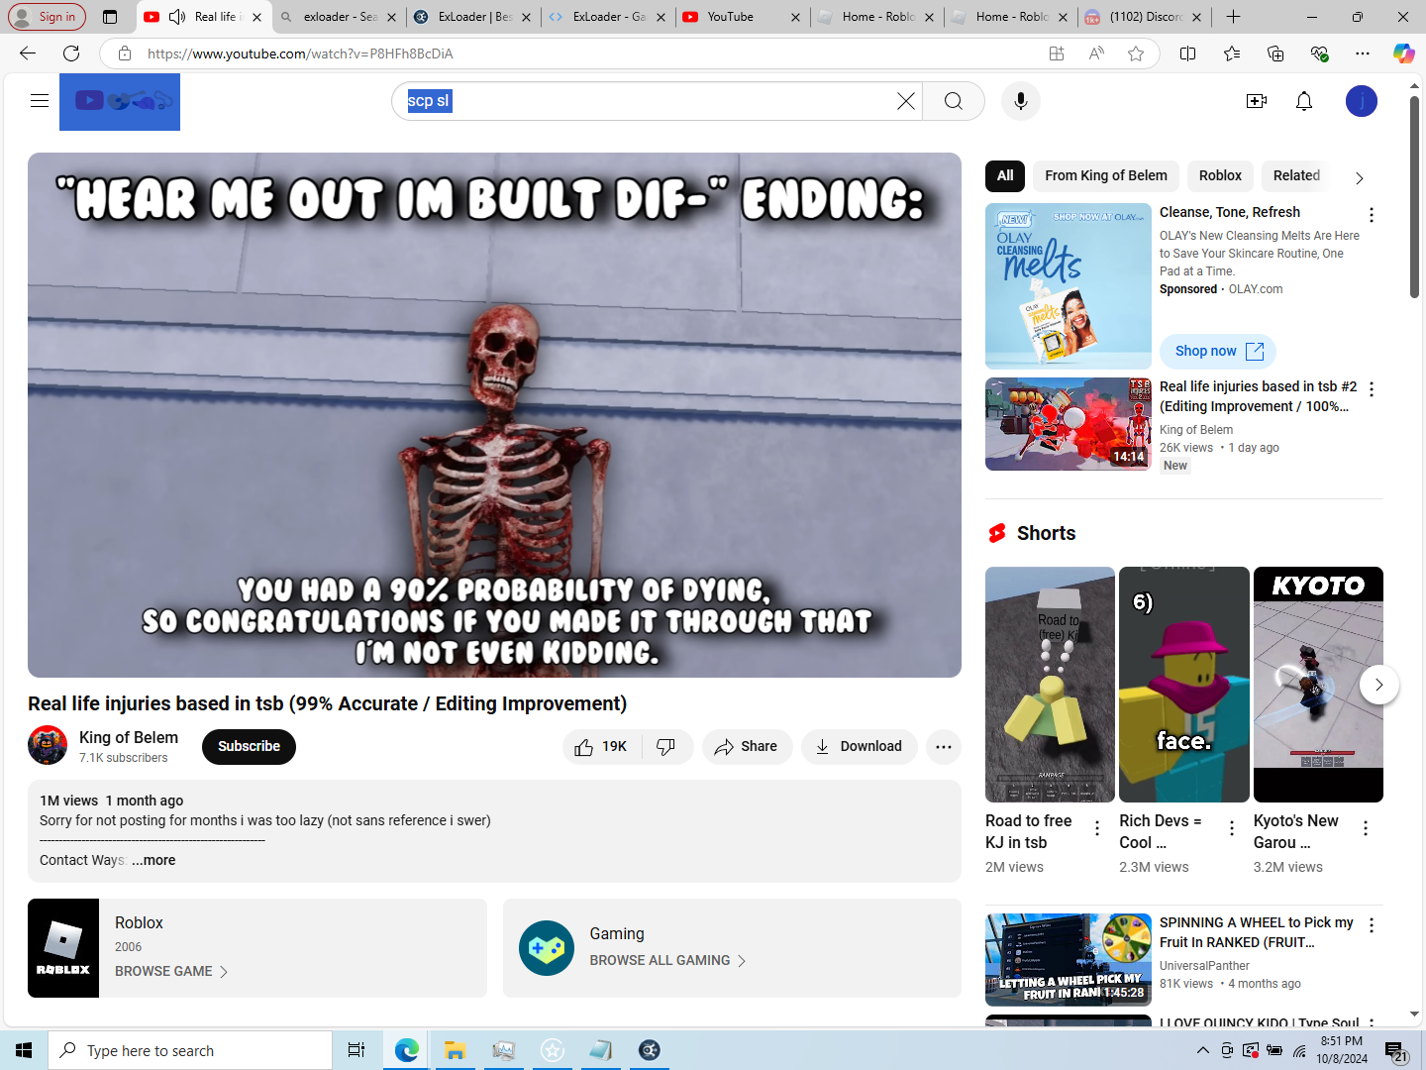Go back in the browser

28,53
